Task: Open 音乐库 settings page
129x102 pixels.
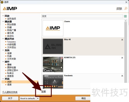Action: point(10,33)
